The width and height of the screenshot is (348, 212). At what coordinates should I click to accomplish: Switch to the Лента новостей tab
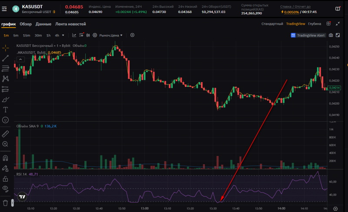tap(70, 24)
